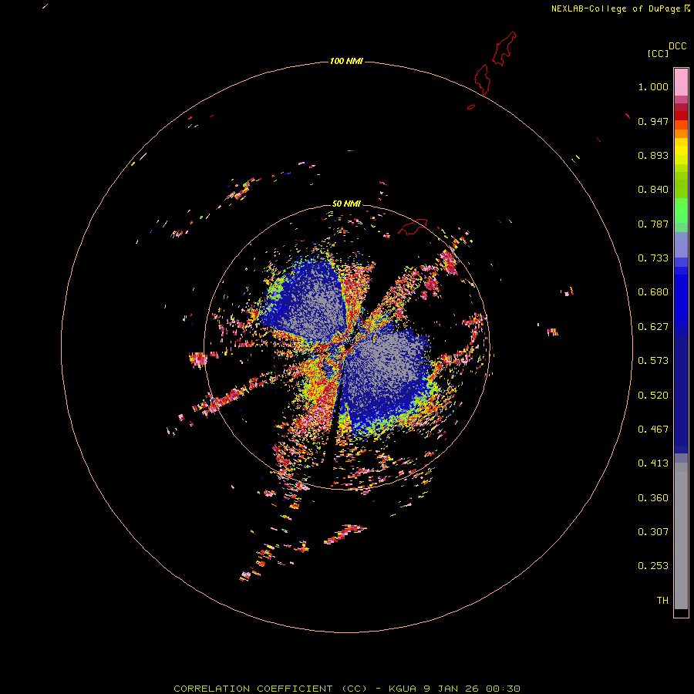This screenshot has width=694, height=694.
Task: Select the 0.413 scale value
Action: coord(653,463)
